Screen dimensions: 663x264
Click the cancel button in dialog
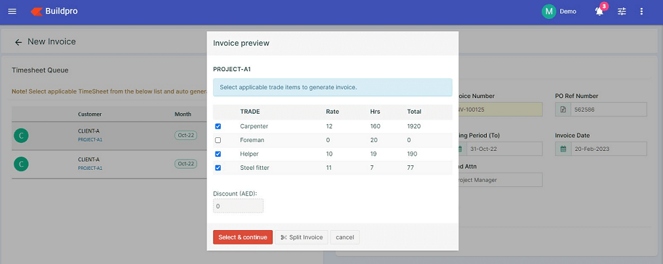[345, 237]
